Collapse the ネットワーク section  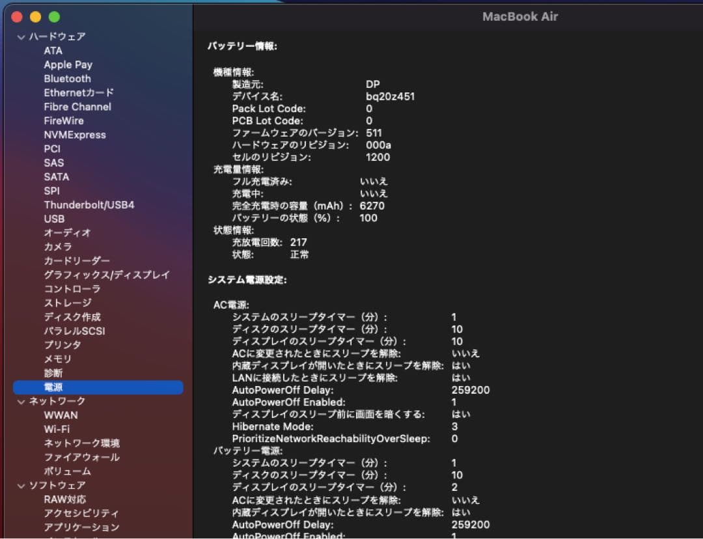pyautogui.click(x=21, y=402)
